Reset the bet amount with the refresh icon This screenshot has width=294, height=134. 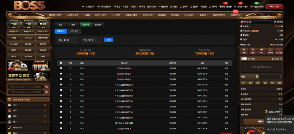pyautogui.click(x=257, y=77)
